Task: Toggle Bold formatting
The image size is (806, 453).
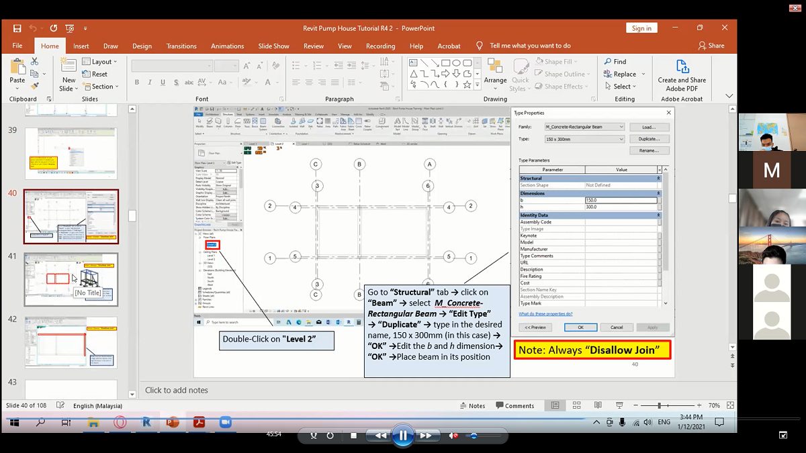Action: click(x=137, y=83)
